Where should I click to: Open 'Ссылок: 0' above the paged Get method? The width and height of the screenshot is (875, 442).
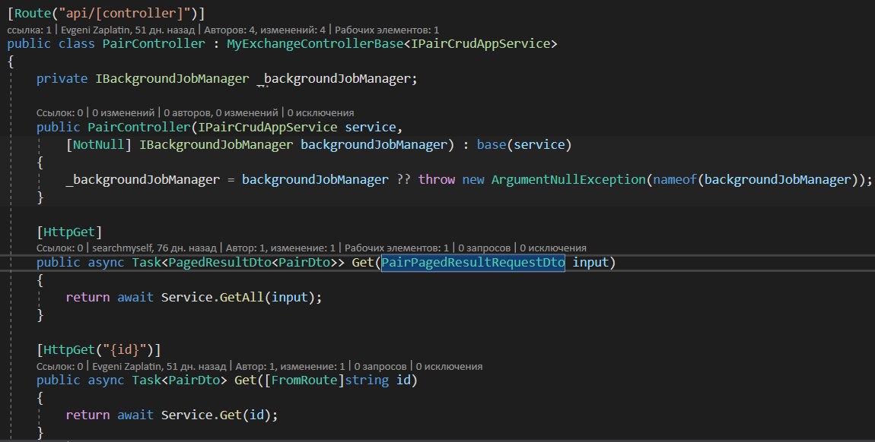coord(59,248)
